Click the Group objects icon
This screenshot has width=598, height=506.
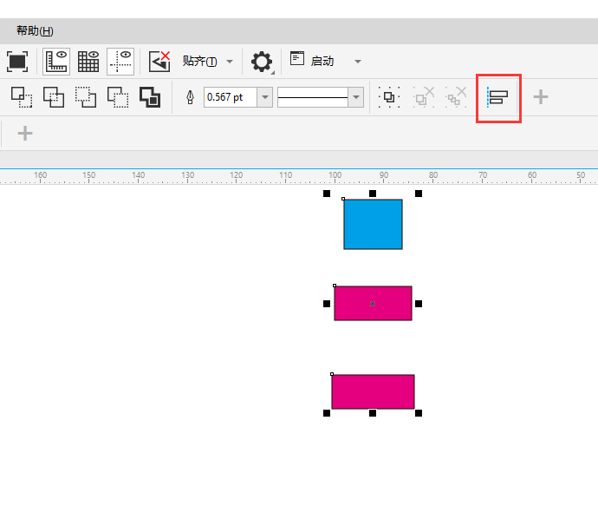(x=389, y=97)
